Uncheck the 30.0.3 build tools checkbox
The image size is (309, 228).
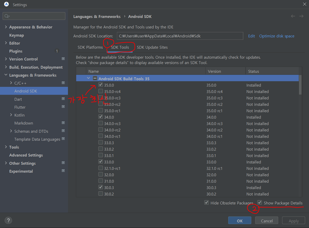coord(101,187)
